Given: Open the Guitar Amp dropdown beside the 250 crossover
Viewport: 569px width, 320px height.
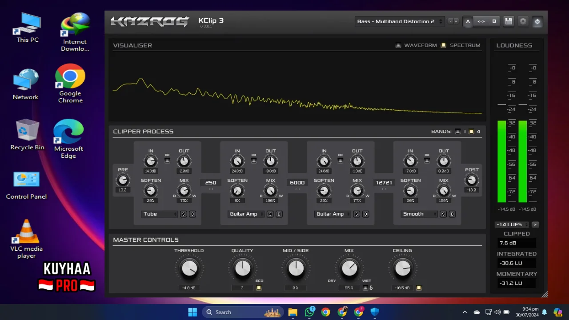Looking at the screenshot, I should (x=246, y=214).
